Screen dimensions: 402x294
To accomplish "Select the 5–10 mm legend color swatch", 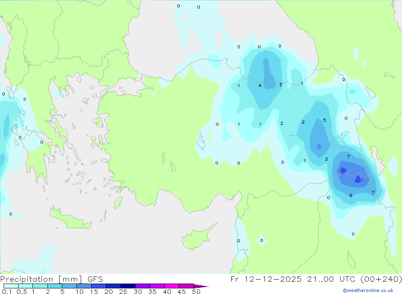I will tap(69, 286).
